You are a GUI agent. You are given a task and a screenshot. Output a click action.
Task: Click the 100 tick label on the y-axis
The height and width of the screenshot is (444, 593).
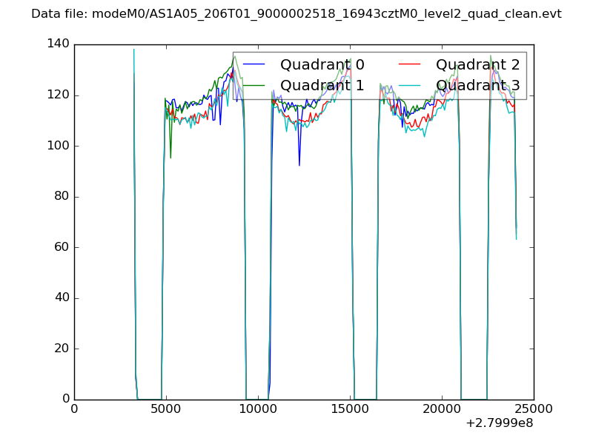tap(59, 146)
